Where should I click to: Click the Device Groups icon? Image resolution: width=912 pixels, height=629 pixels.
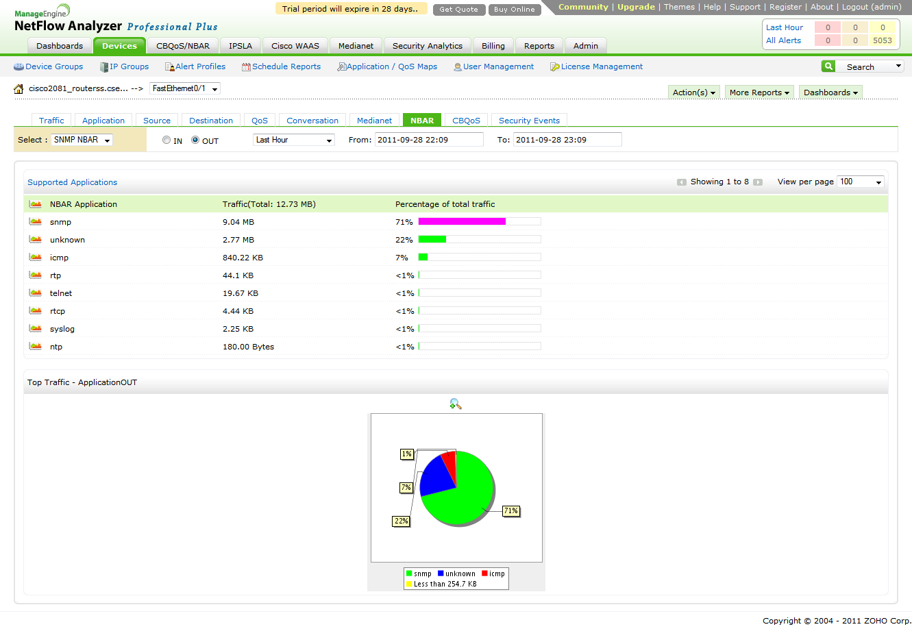coord(19,67)
